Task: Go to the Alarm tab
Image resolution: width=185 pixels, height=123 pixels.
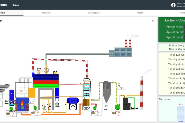Action: (140, 13)
